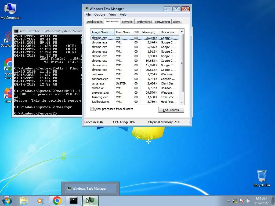The image size is (275, 206).
Task: Click the CPU Usage: 0% status entry
Action: pos(124,122)
